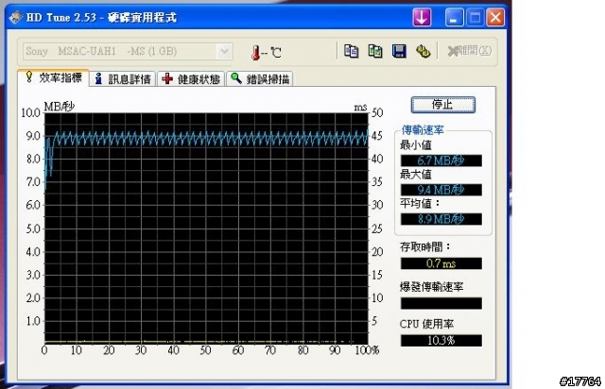Screen dimensions: 605x389
Task: Click the 平均值 label
Action: click(420, 204)
